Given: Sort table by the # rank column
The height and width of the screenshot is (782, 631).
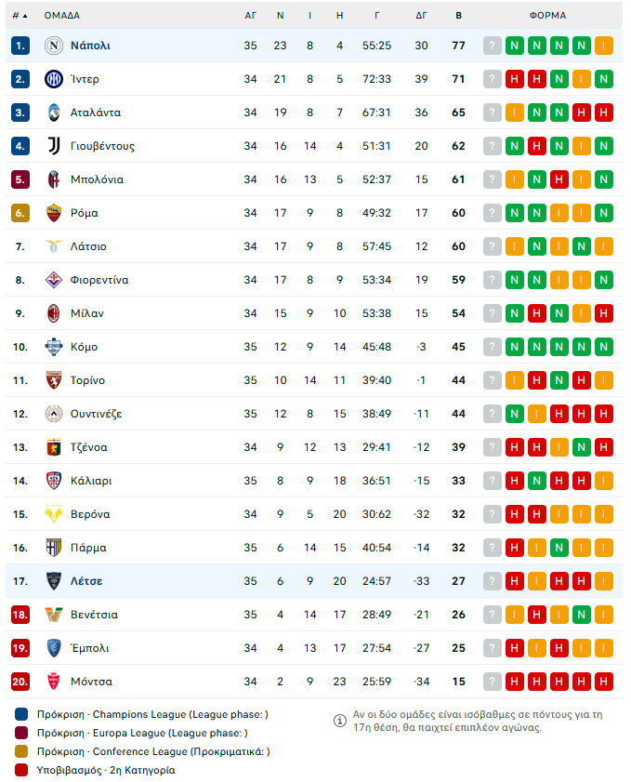Looking at the screenshot, I should 20,16.
